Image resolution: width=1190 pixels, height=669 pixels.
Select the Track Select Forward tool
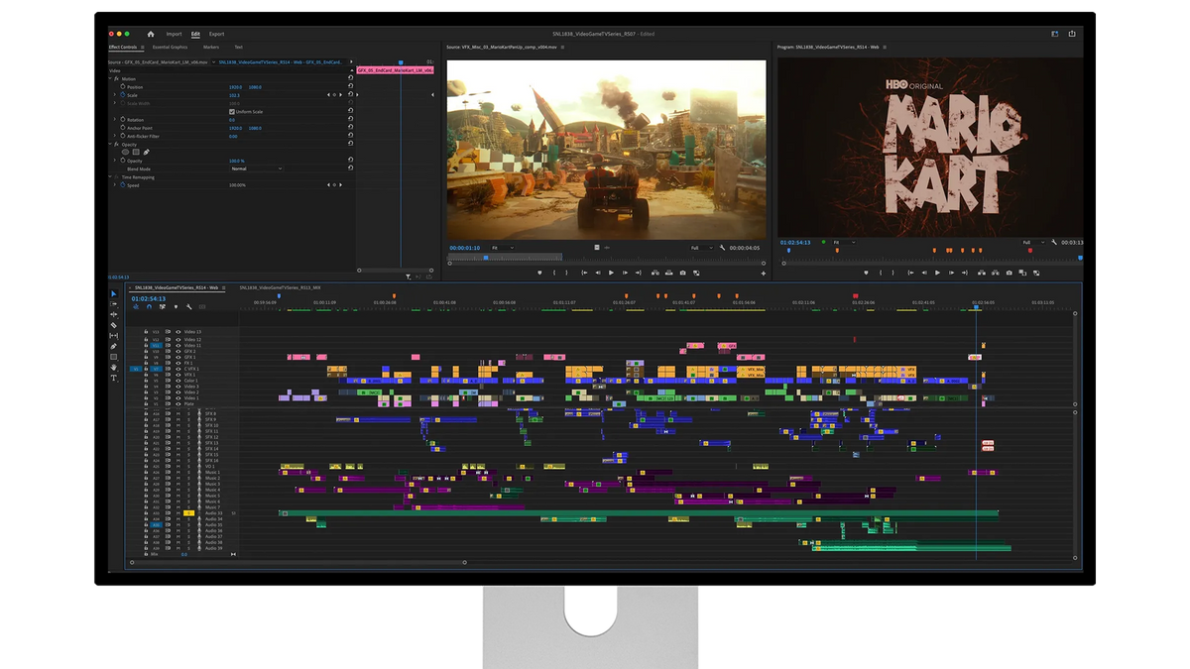113,304
